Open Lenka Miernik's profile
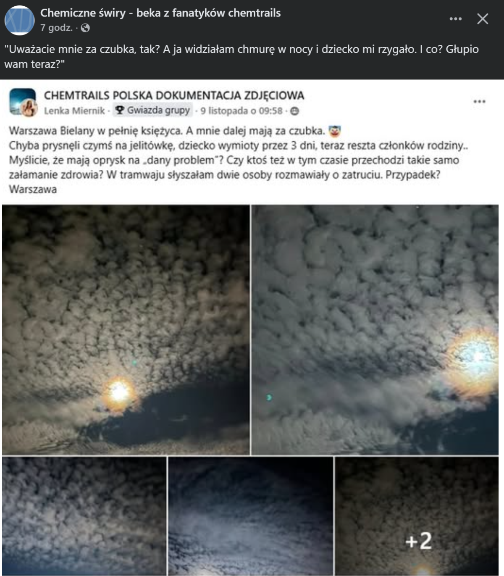This screenshot has height=576, width=504. point(74,110)
